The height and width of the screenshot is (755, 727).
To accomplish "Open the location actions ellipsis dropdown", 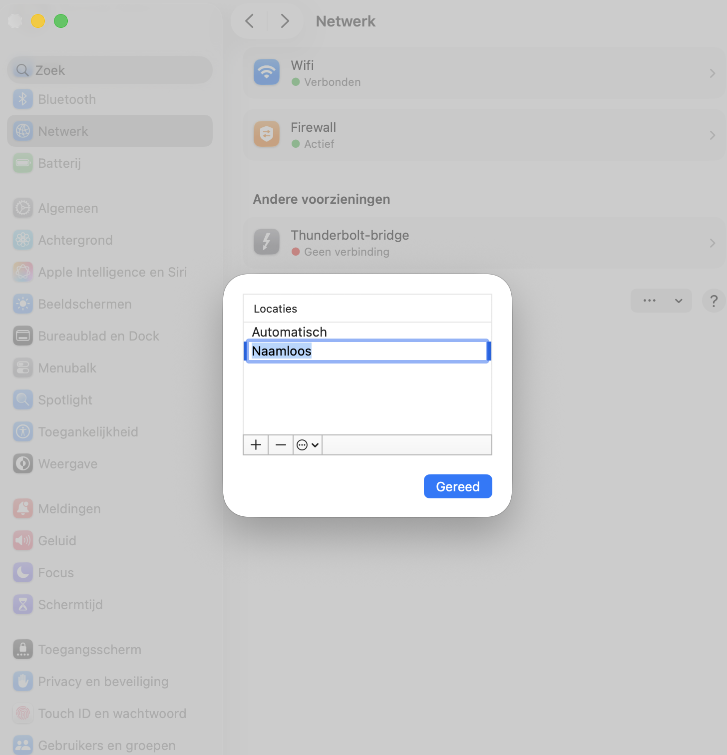I will 307,445.
